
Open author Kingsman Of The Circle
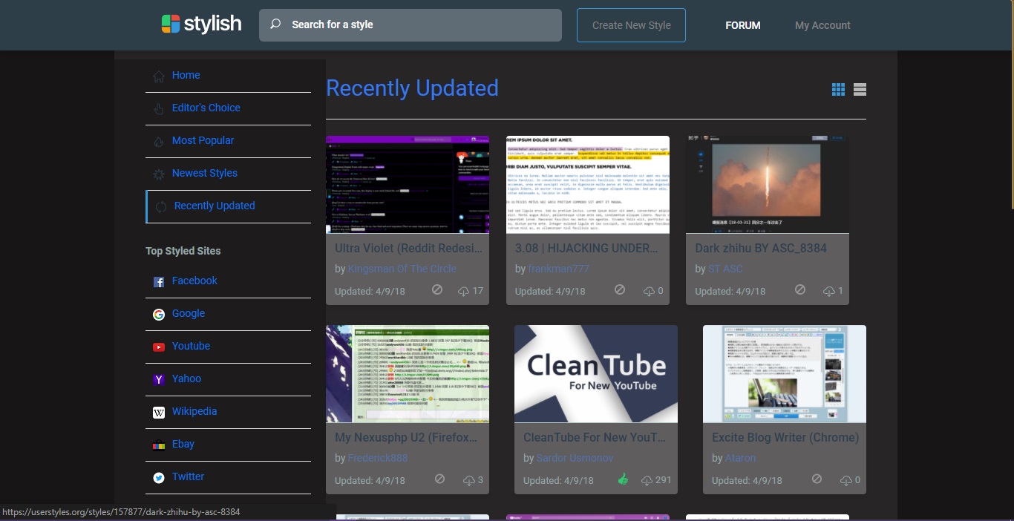[402, 269]
